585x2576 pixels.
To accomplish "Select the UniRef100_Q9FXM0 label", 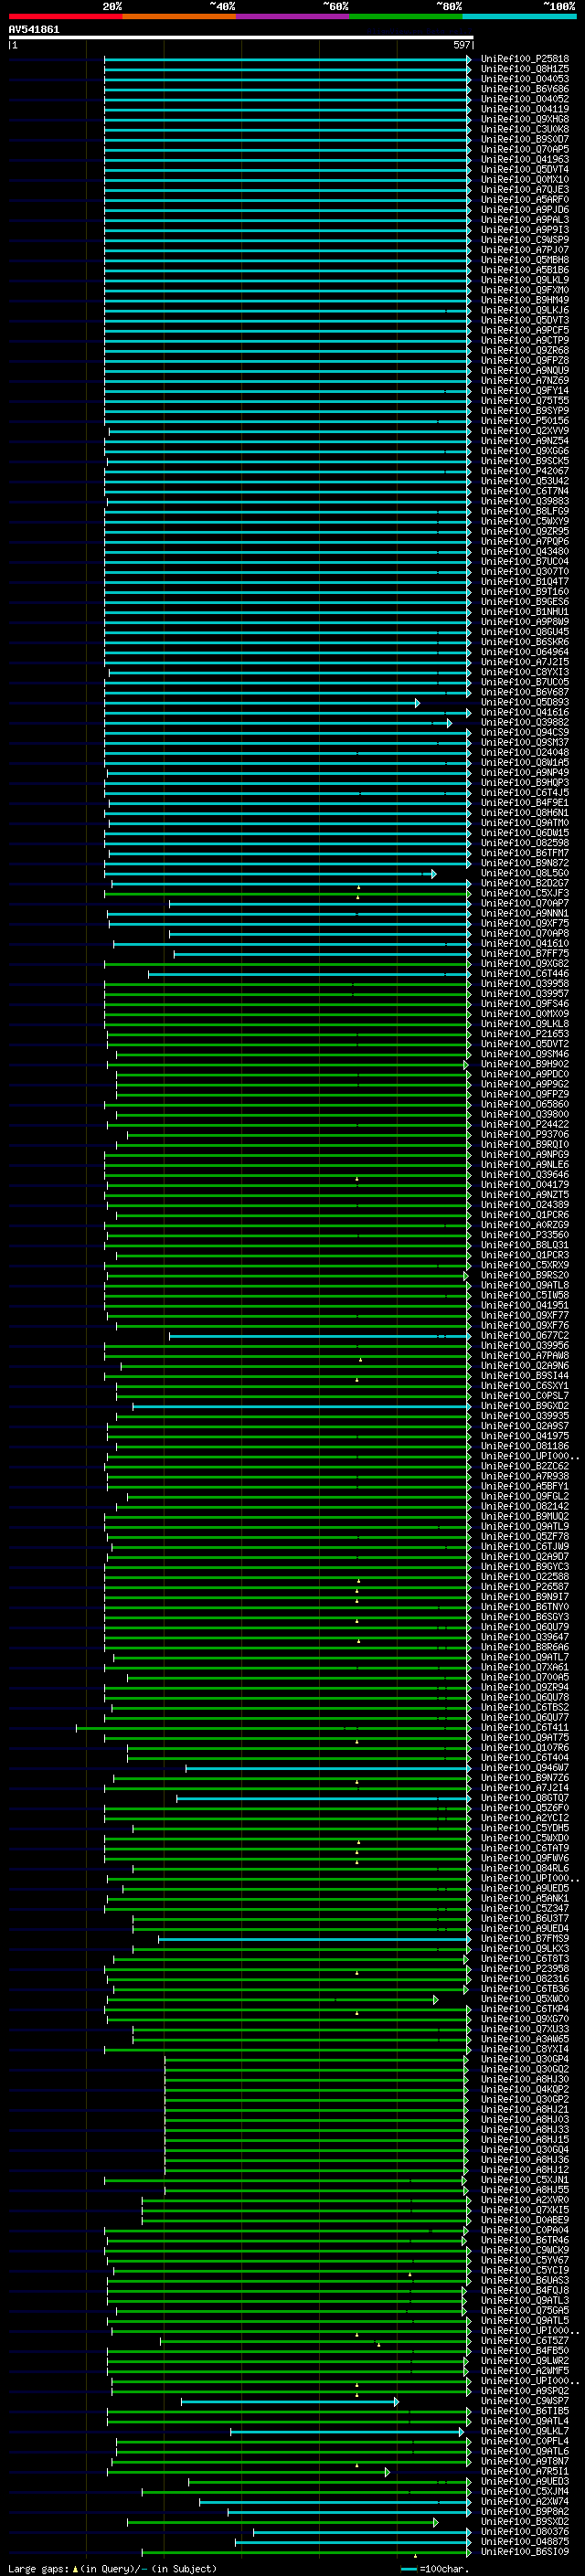I will click(525, 290).
